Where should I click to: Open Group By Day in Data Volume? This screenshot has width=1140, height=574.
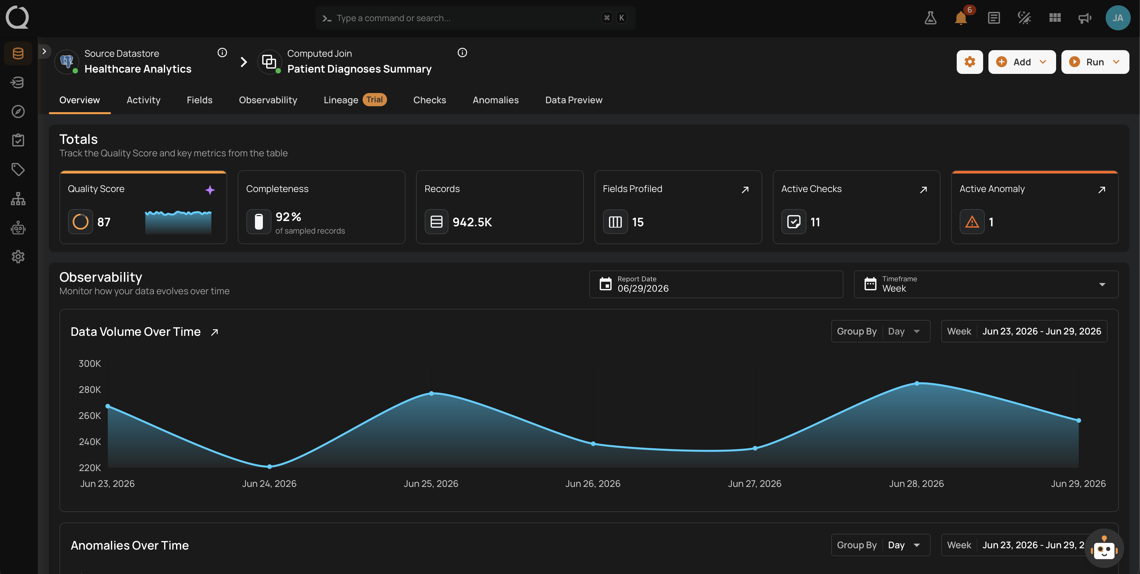(881, 331)
